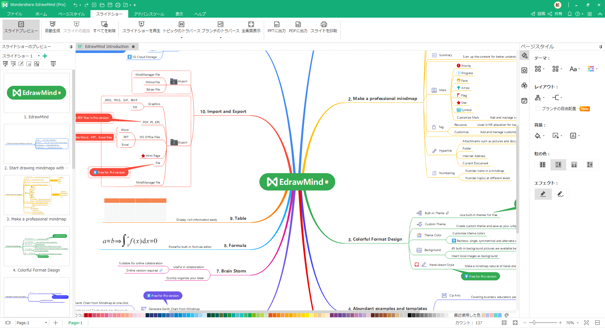Click the スライドを印刷 print icon
Image resolution: width=605 pixels, height=328 pixels.
pos(324,25)
